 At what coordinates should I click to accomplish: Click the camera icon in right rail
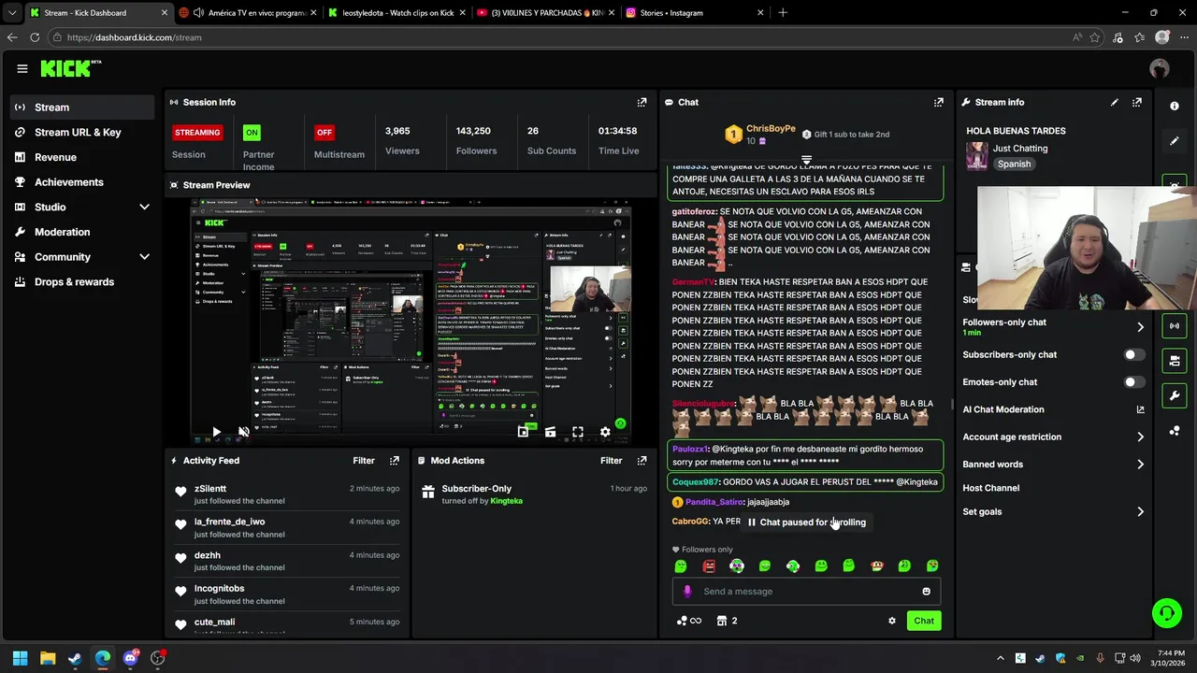[x=1175, y=360]
